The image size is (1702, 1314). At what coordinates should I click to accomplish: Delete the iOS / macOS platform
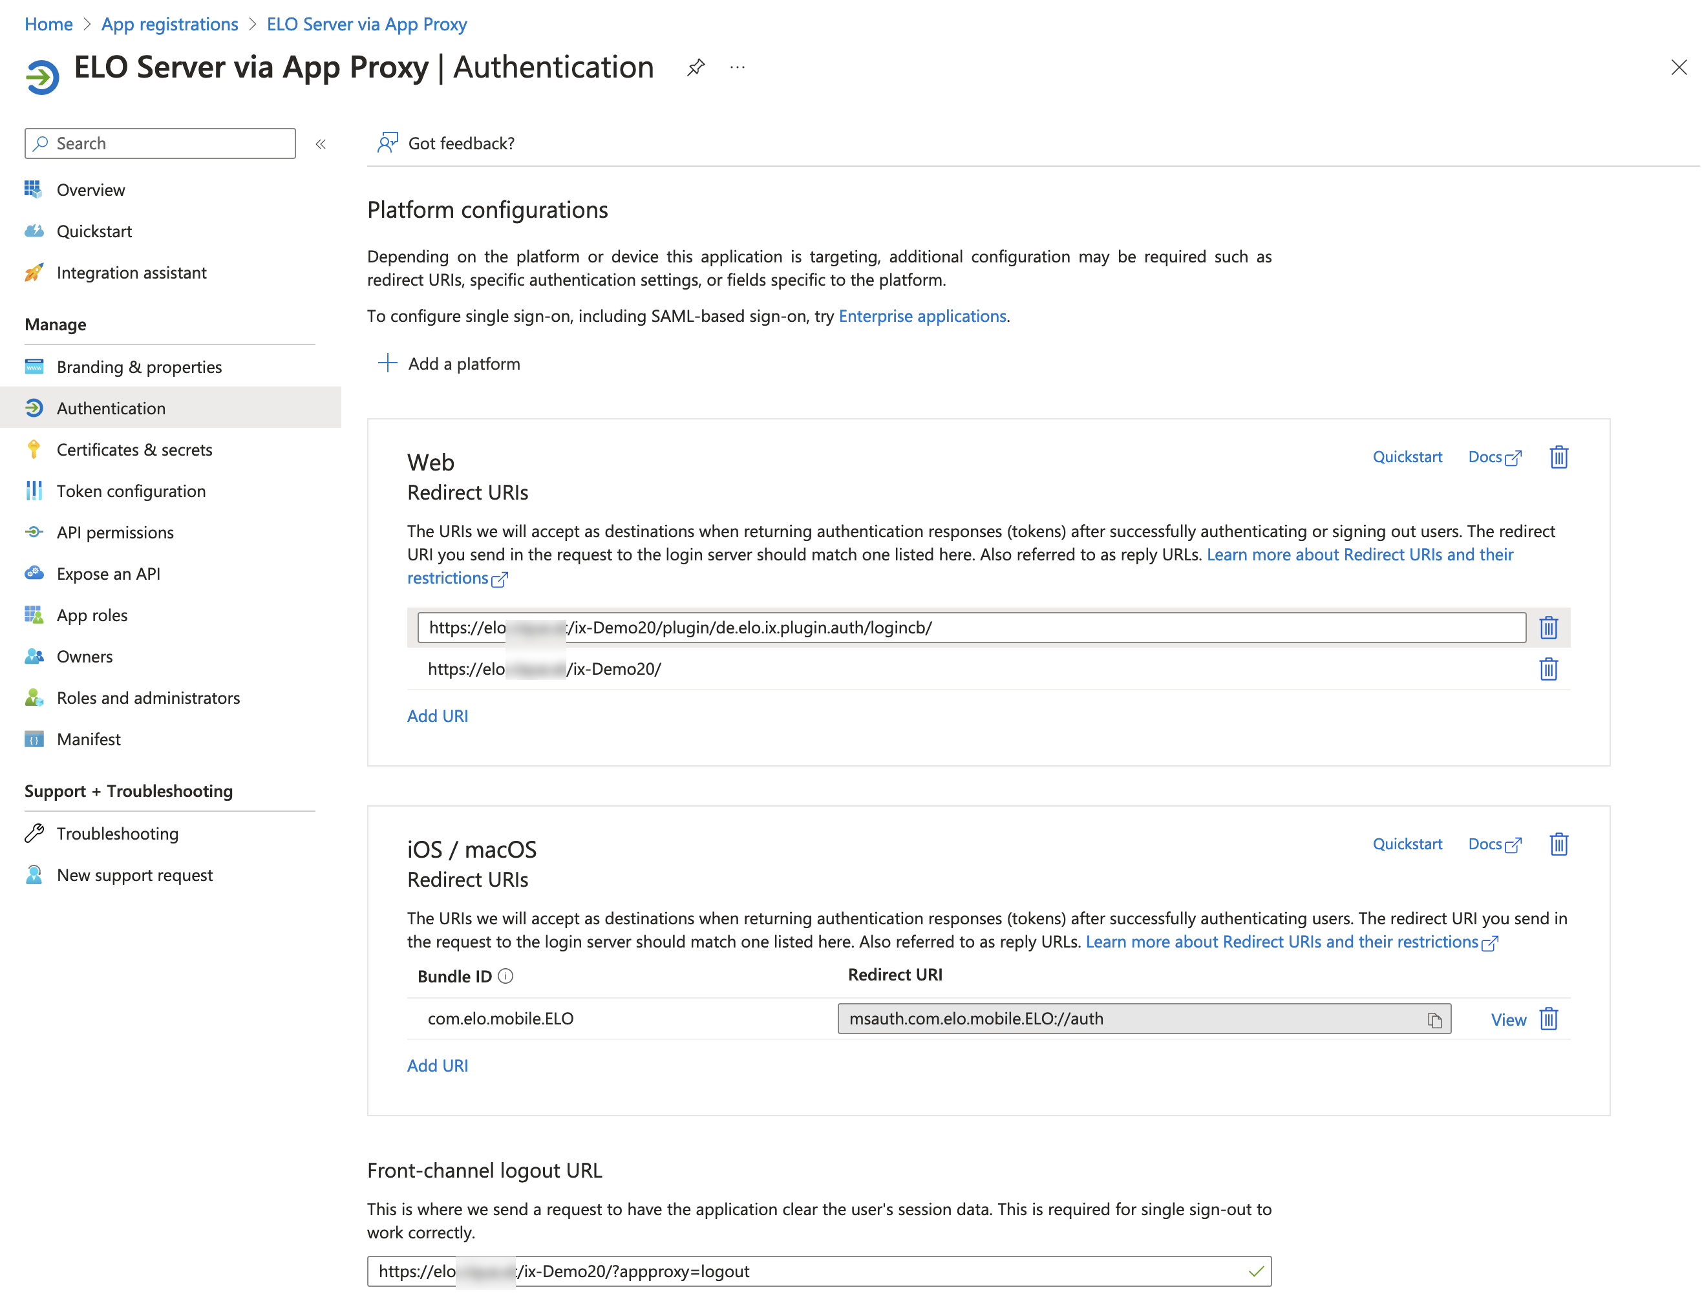(1558, 844)
